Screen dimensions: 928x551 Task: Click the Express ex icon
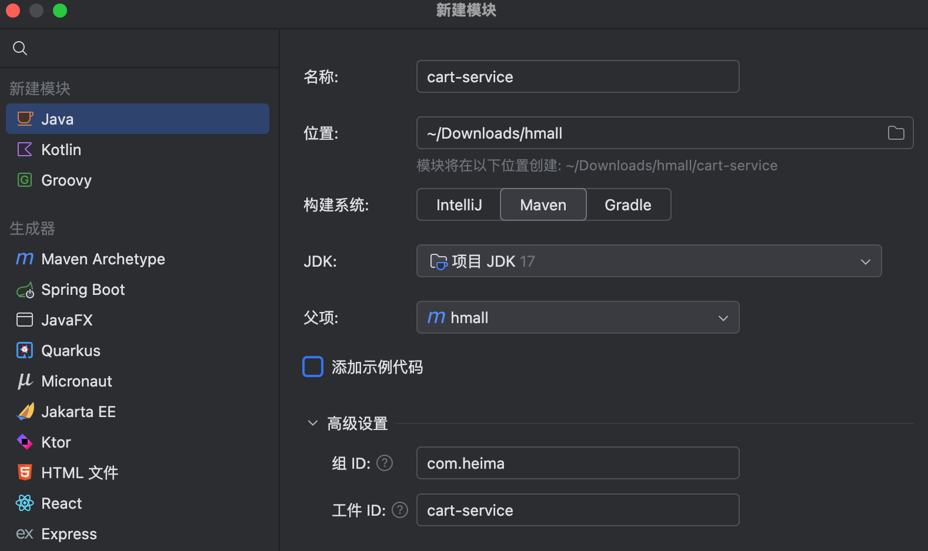[x=25, y=533]
